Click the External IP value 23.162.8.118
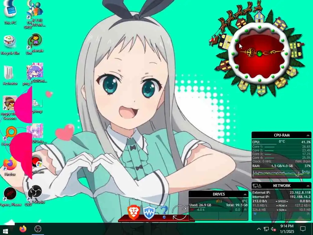The width and height of the screenshot is (313, 235). 300,193
